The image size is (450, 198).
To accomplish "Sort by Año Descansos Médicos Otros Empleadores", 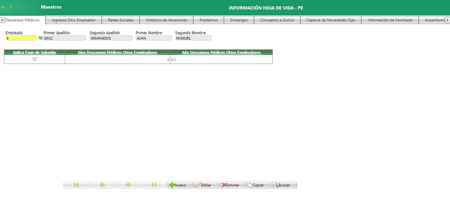I will click(x=221, y=52).
